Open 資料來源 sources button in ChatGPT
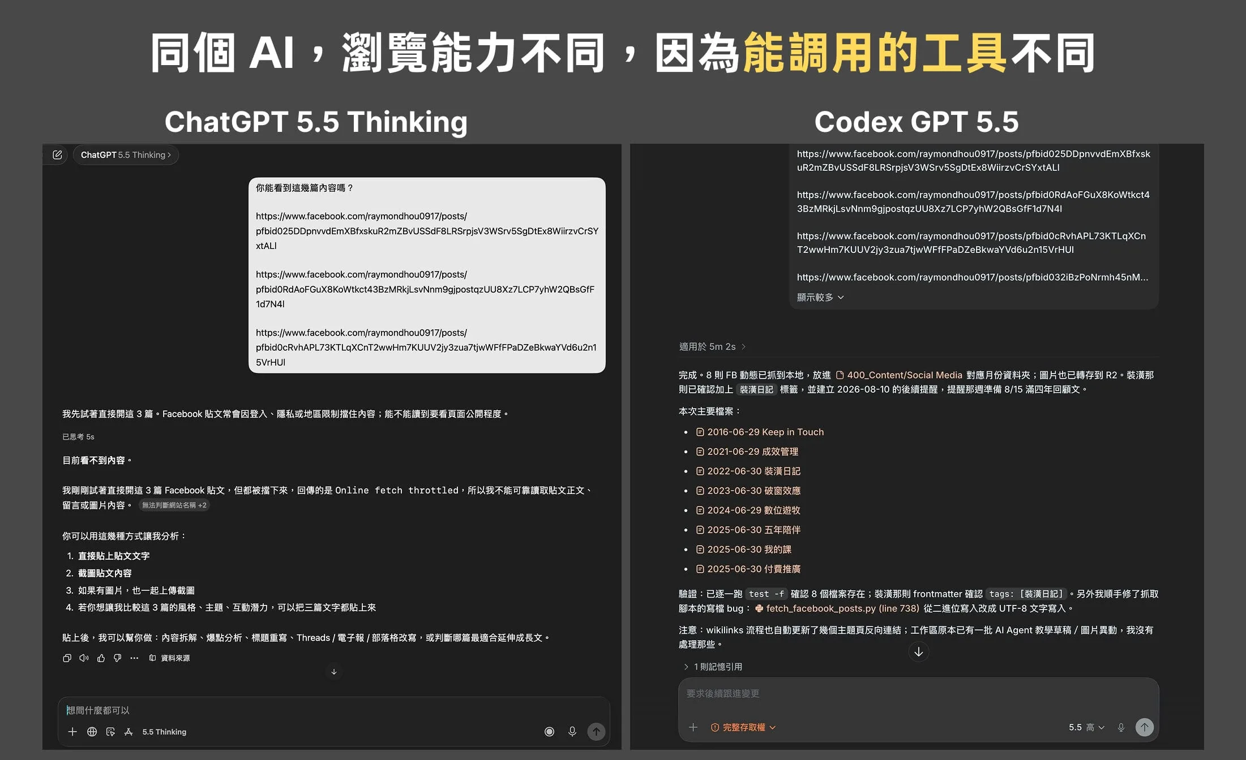The image size is (1246, 760). pos(169,658)
